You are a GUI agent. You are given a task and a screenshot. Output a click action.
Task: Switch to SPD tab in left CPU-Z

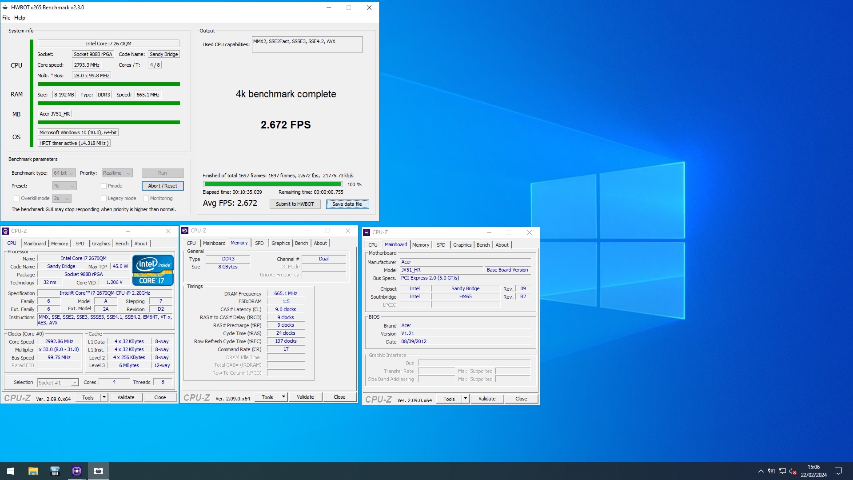[80, 244]
